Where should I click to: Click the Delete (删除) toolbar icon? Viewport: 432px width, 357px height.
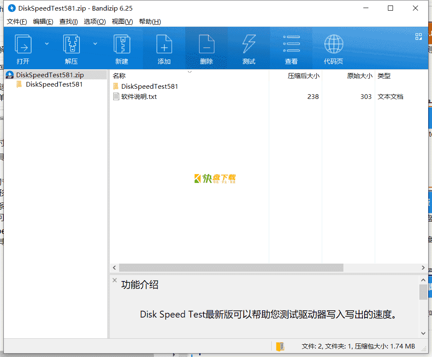pyautogui.click(x=206, y=44)
